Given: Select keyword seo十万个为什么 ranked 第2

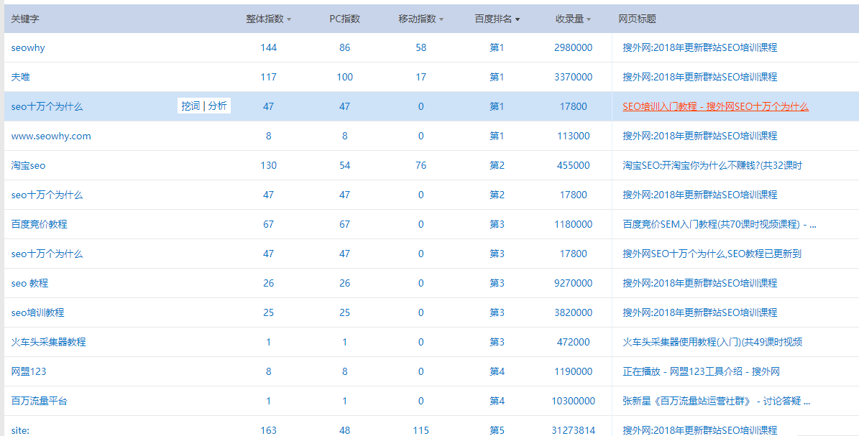Looking at the screenshot, I should (x=47, y=195).
